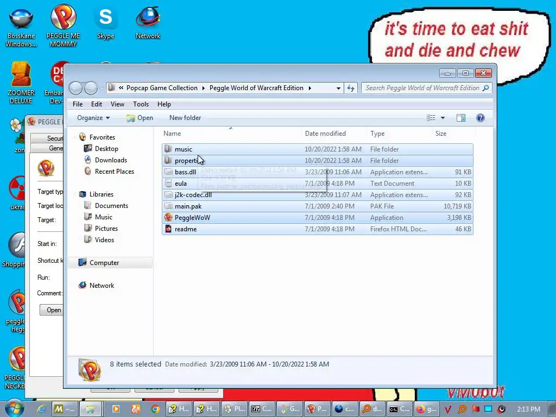Open Google Chrome from the taskbar

pos(155,409)
